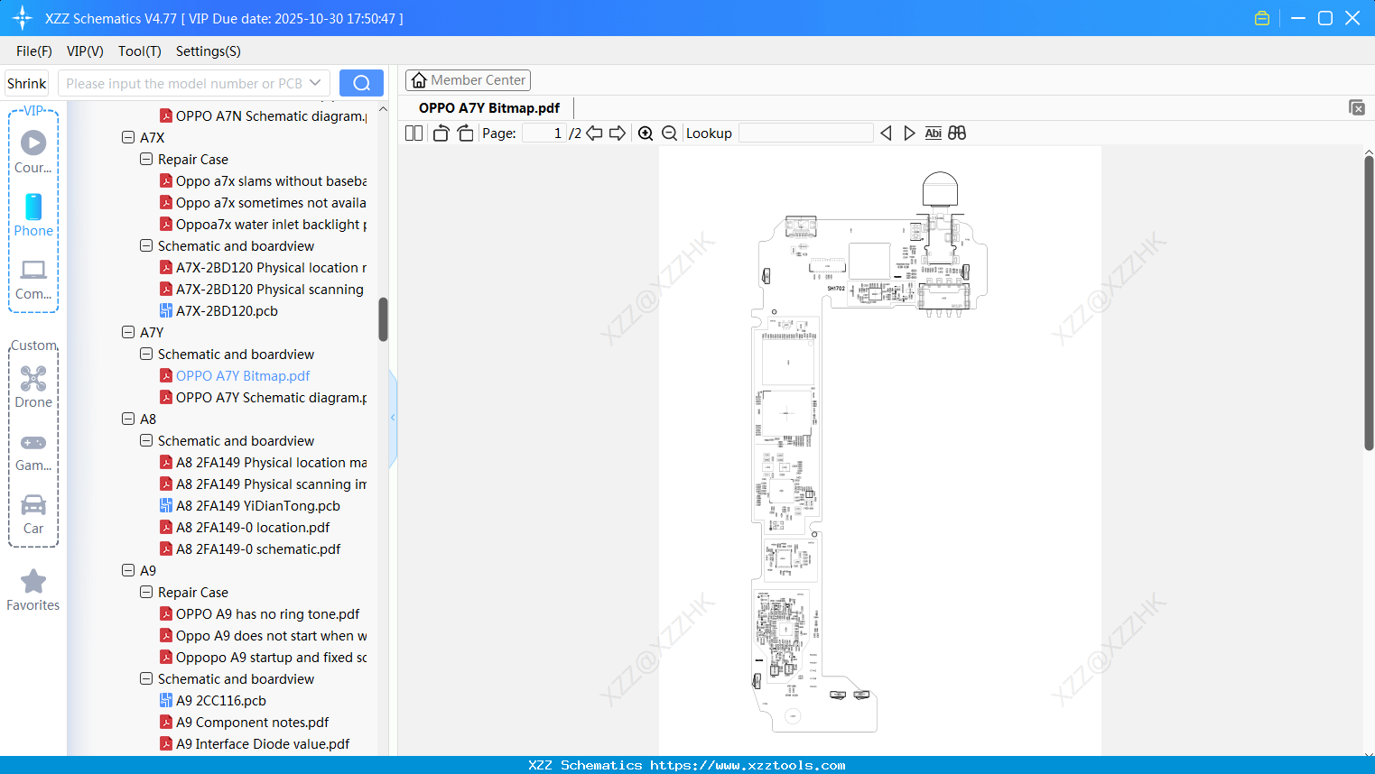Open the Settings(S) menu
Viewport: 1375px width, 774px height.
point(209,51)
